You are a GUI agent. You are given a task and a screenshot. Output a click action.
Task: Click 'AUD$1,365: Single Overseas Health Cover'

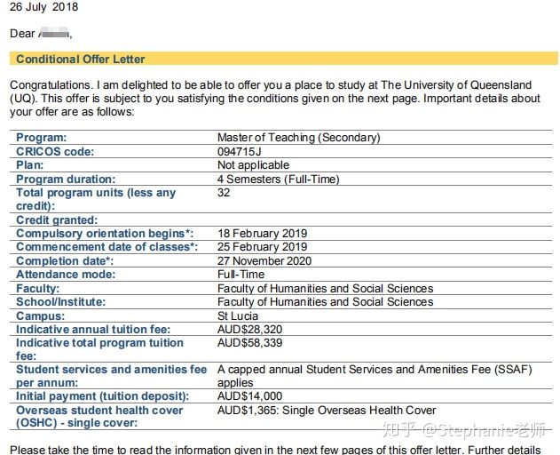[327, 411]
